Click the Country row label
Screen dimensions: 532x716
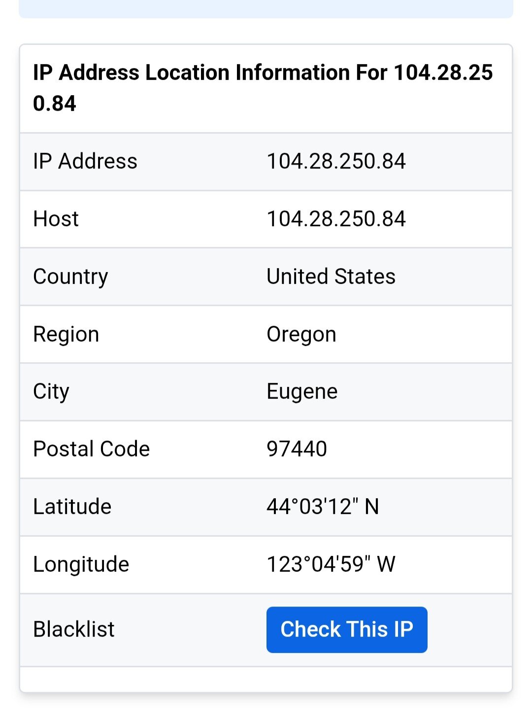tap(70, 276)
